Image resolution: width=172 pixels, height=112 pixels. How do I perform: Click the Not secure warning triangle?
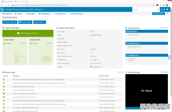(x=12, y=5)
